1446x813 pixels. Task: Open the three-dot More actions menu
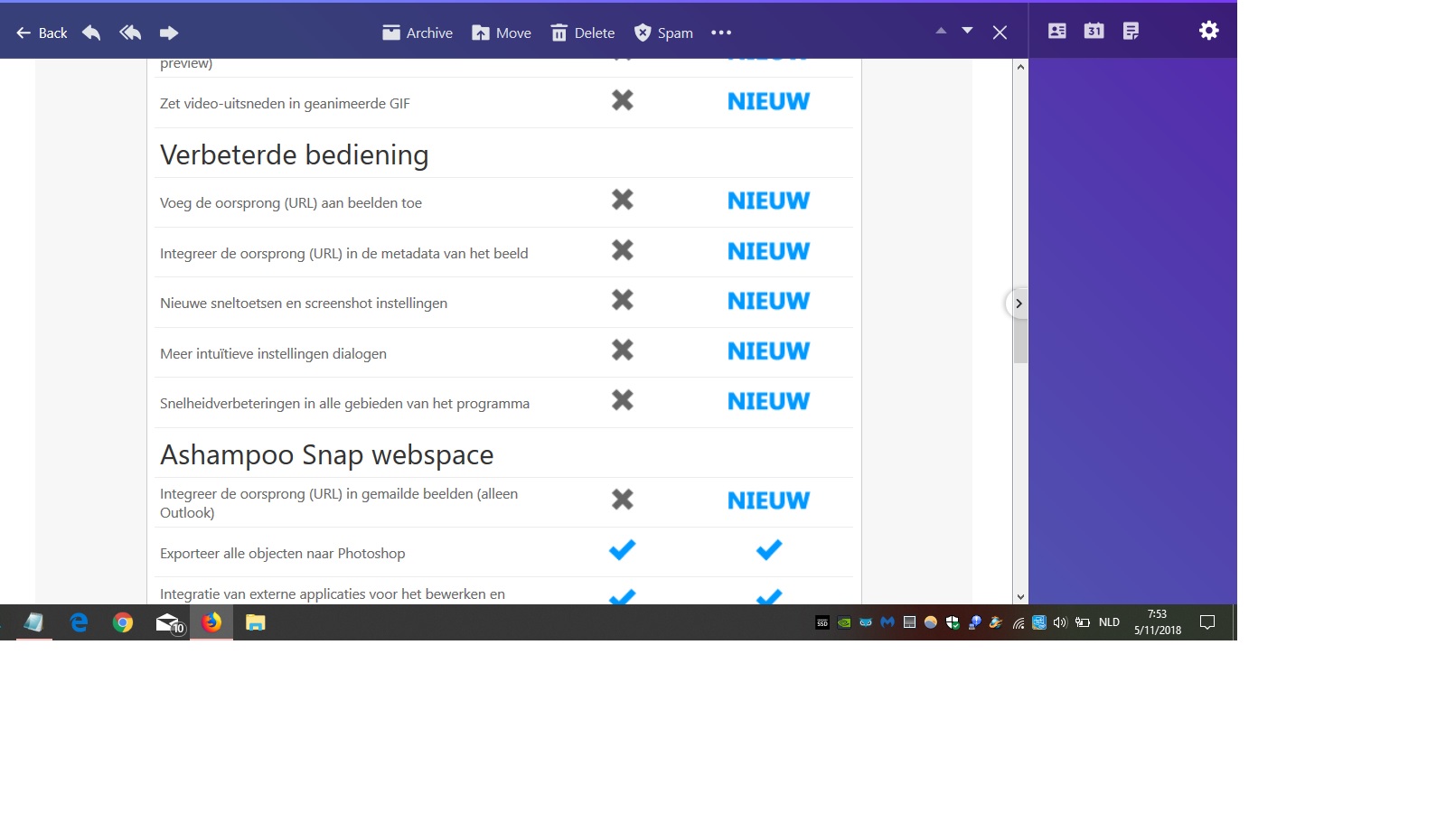[721, 33]
